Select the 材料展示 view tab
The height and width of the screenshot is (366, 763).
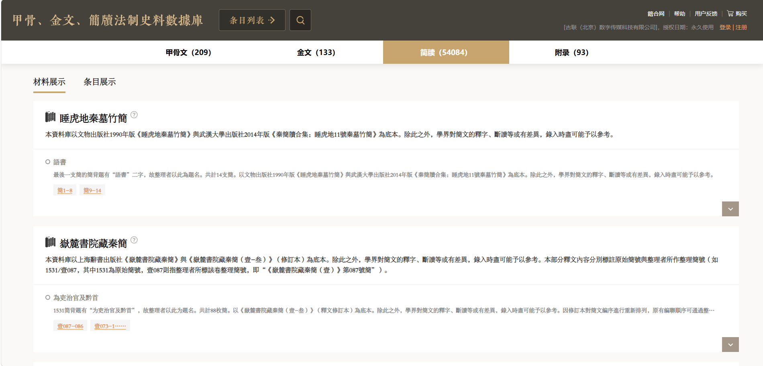49,82
